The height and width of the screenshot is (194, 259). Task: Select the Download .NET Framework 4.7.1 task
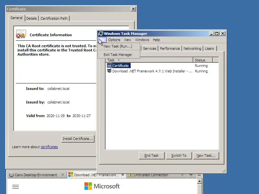coord(162,71)
